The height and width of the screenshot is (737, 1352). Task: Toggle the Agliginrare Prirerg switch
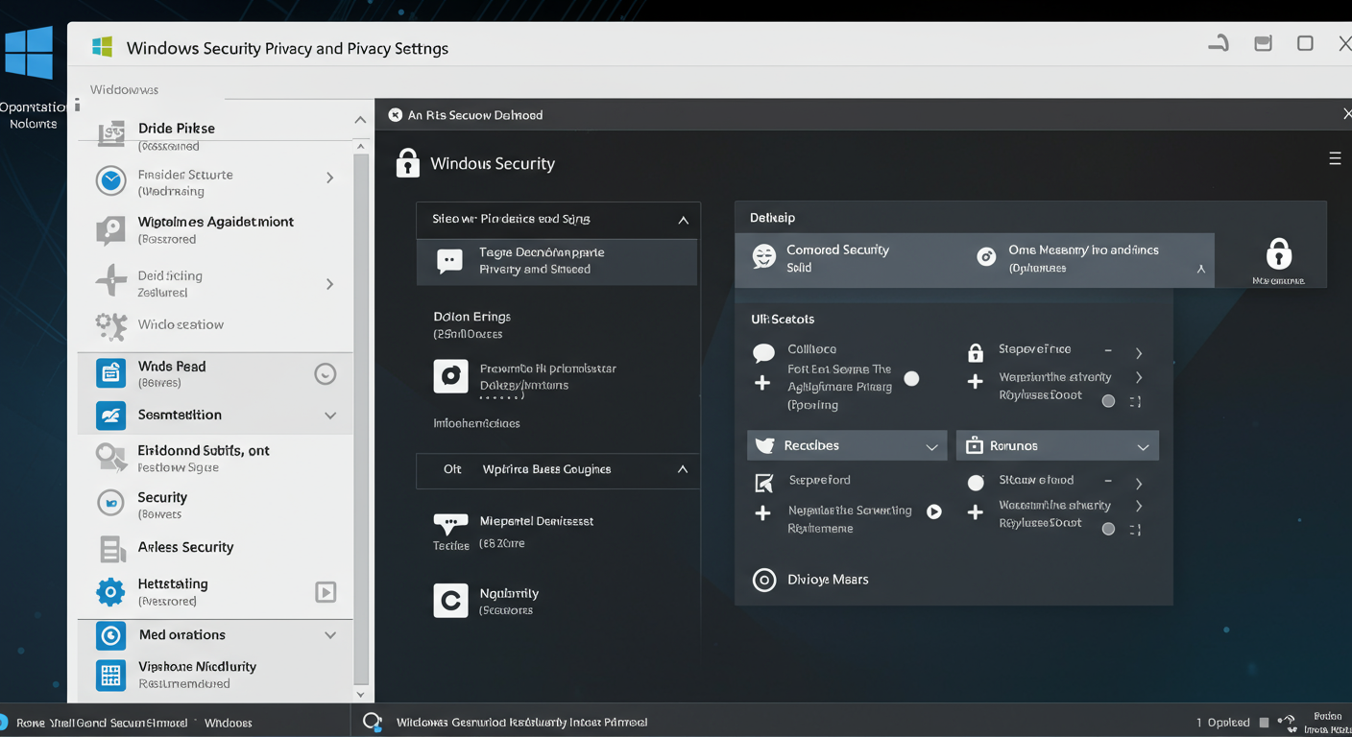[911, 379]
